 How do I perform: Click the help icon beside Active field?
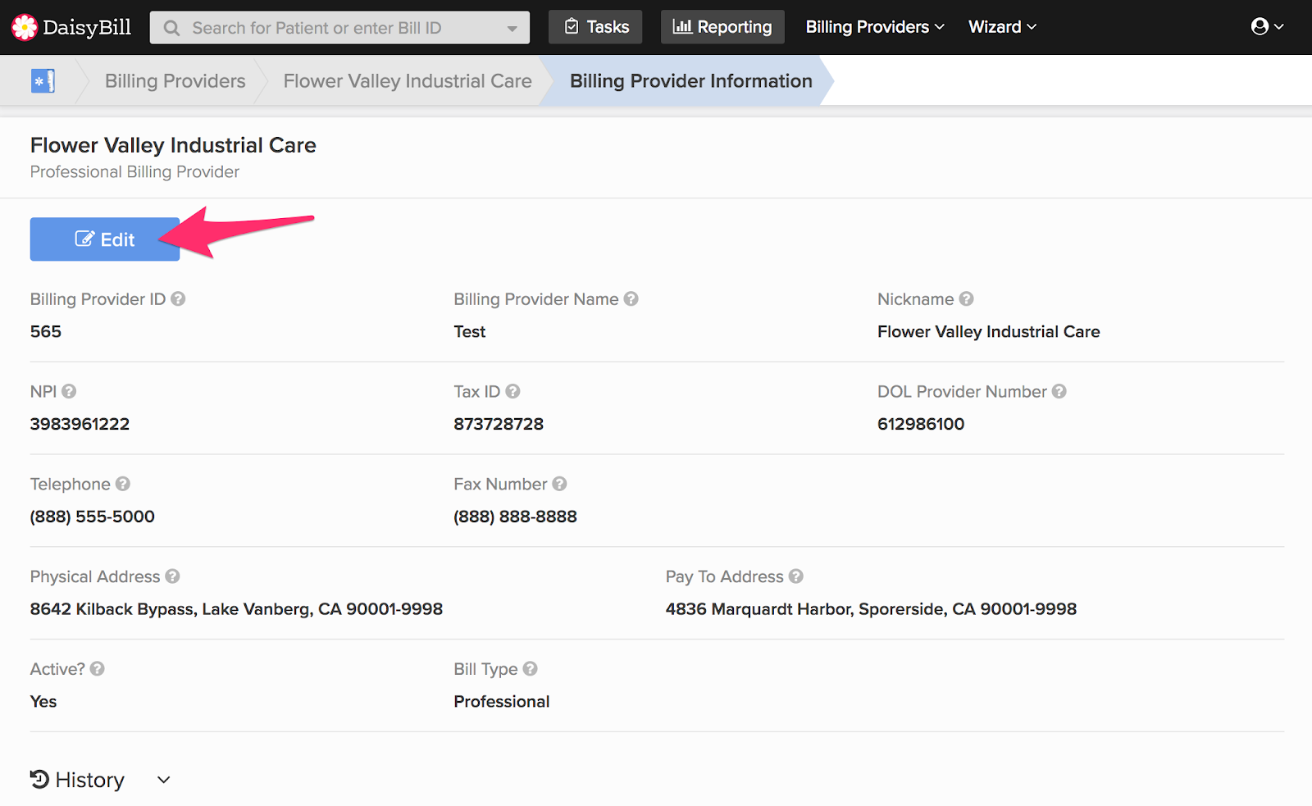click(98, 669)
